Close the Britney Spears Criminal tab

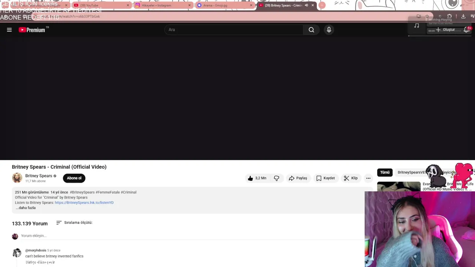[312, 5]
